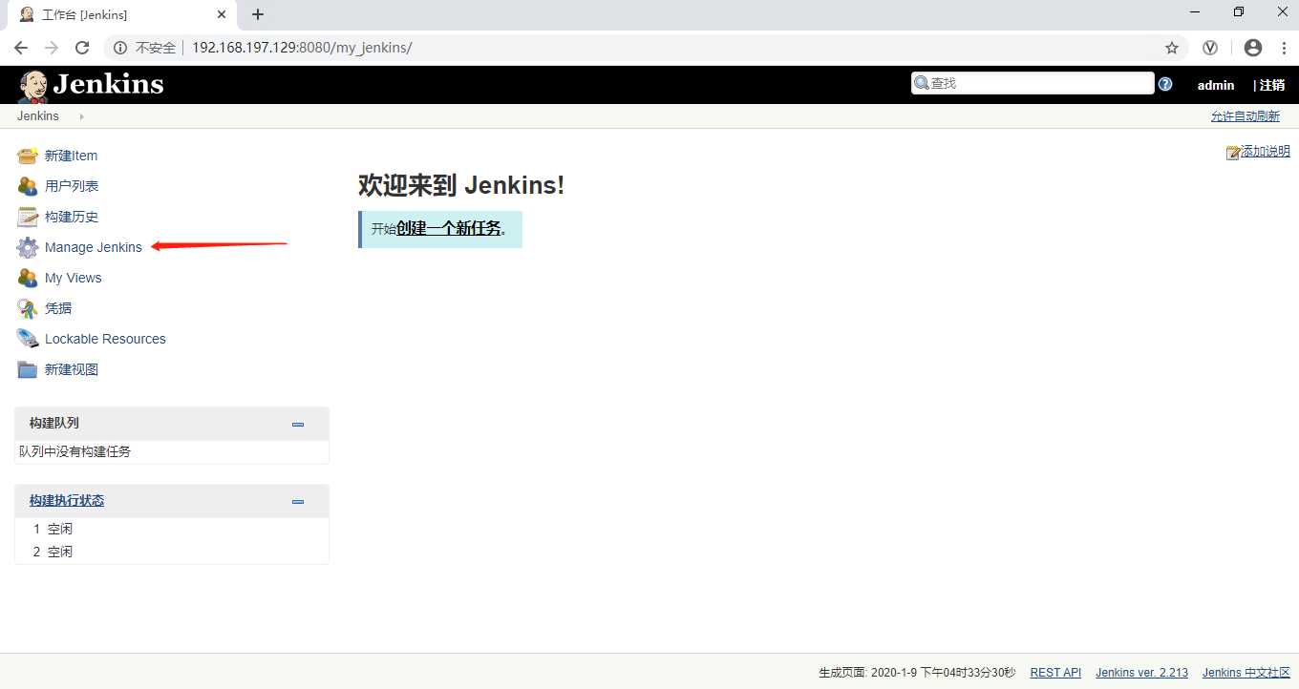The height and width of the screenshot is (689, 1299).
Task: Collapse the 构建队列 panel
Action: click(298, 424)
